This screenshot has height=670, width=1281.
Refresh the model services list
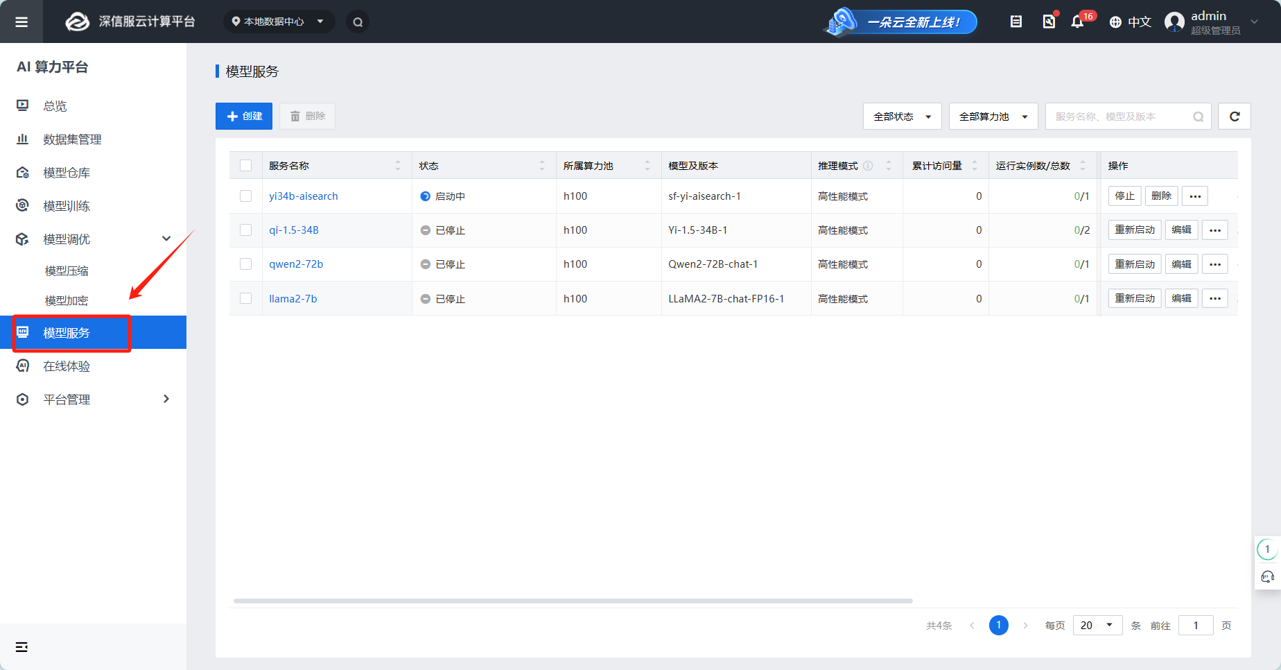[x=1235, y=117]
